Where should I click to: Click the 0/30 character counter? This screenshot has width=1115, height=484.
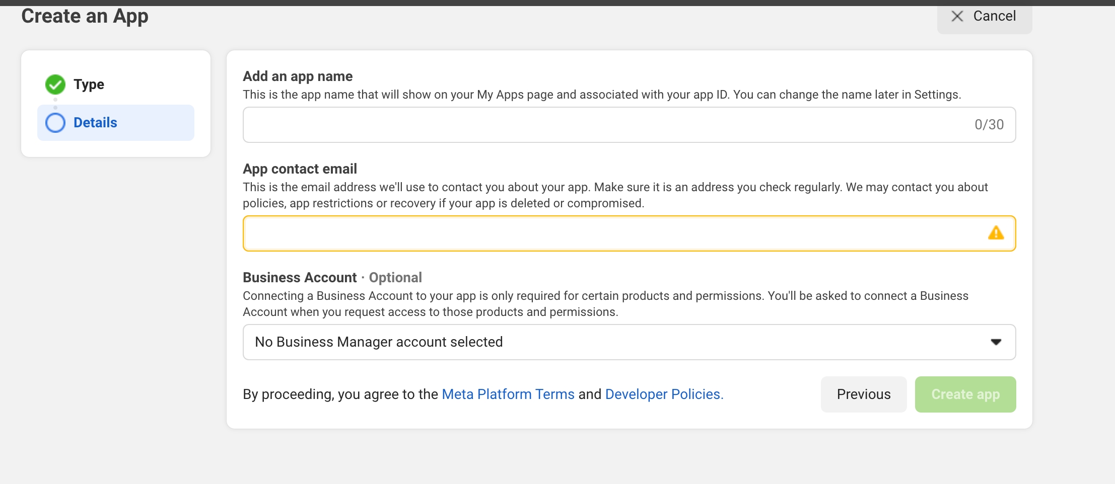pyautogui.click(x=989, y=125)
